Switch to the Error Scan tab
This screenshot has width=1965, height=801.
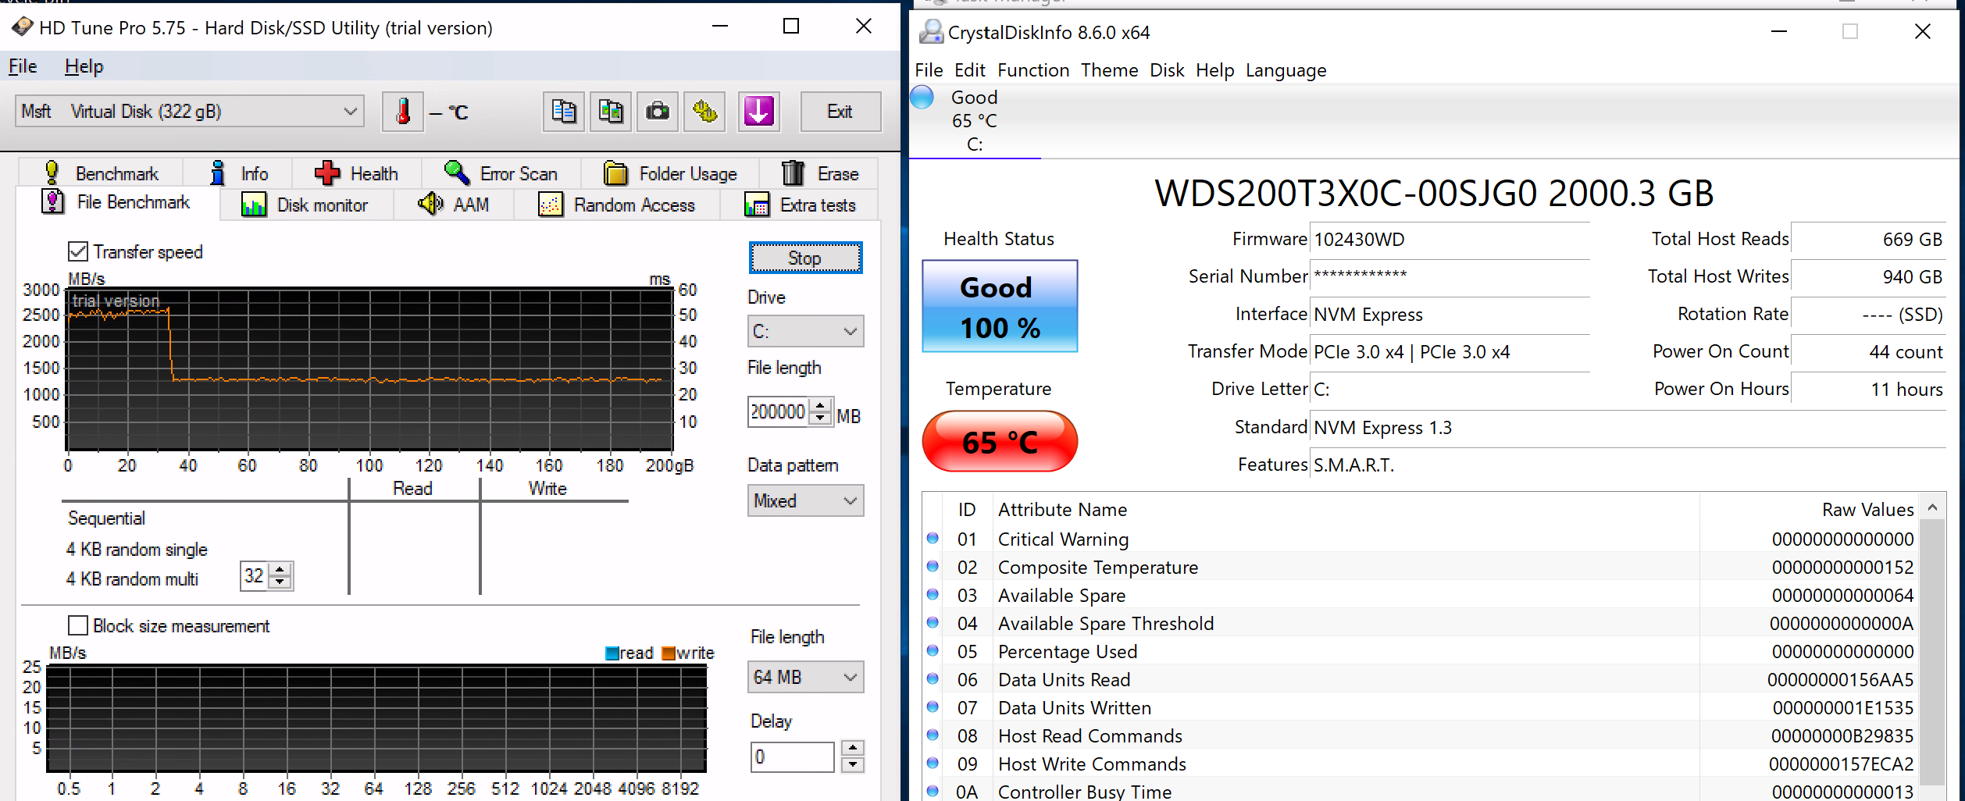pyautogui.click(x=501, y=173)
